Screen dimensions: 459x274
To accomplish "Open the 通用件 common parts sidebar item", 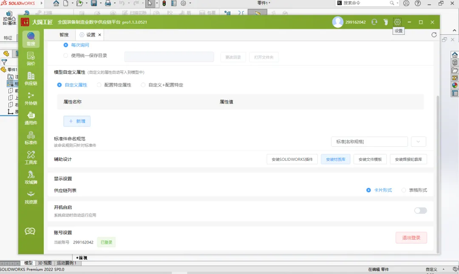I will point(31,118).
